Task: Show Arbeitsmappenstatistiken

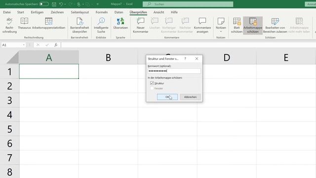Action: 48,24
